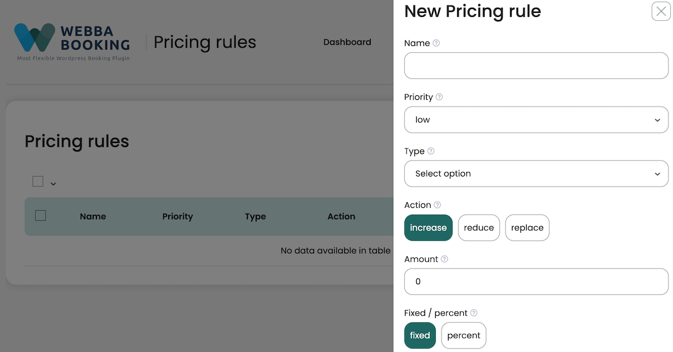Click the Priority help question icon
The width and height of the screenshot is (673, 352).
tap(439, 97)
